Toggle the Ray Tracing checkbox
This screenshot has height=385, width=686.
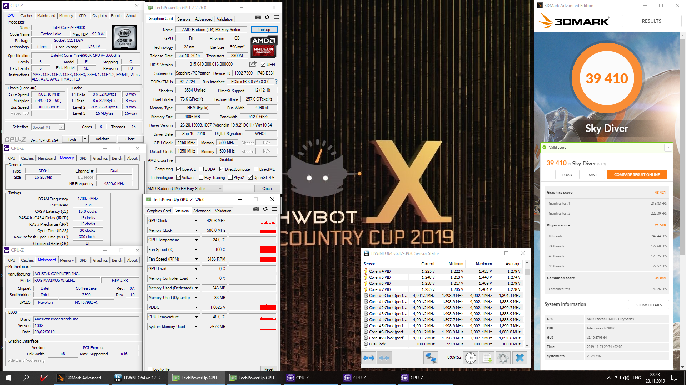(201, 178)
